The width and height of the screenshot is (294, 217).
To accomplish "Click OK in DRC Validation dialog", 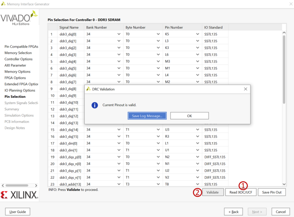I will [x=189, y=116].
